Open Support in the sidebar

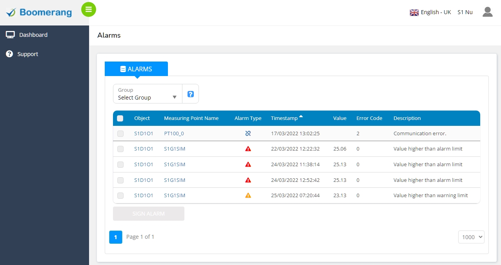click(27, 54)
